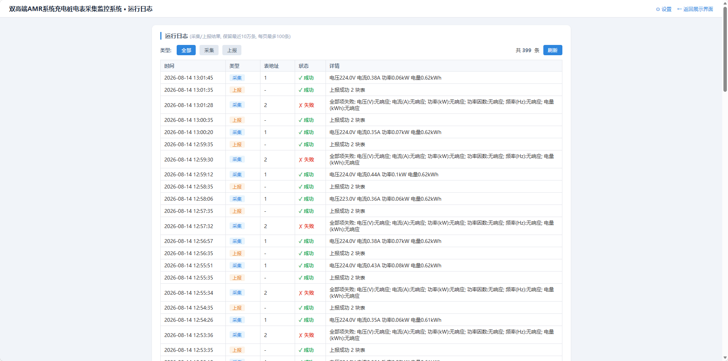Click 成功 status in 12:53:35 row
This screenshot has width=728, height=361.
(x=306, y=350)
